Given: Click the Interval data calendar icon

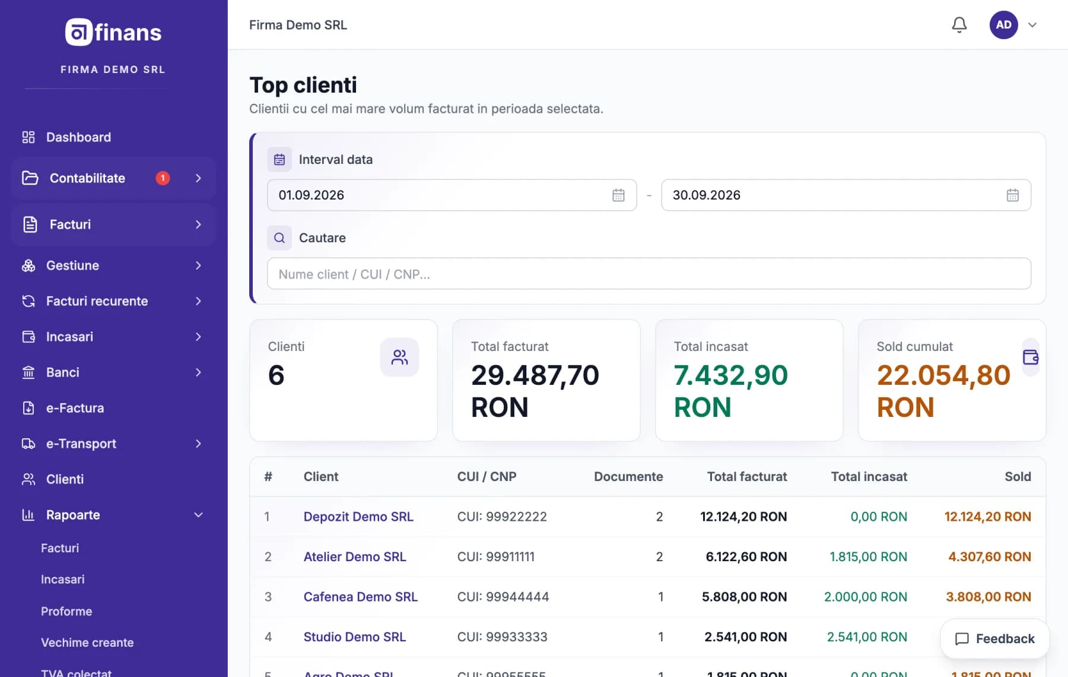Looking at the screenshot, I should click(279, 159).
